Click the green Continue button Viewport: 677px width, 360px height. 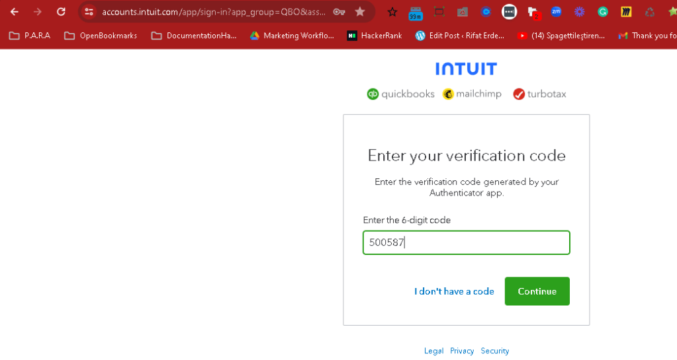tap(537, 291)
